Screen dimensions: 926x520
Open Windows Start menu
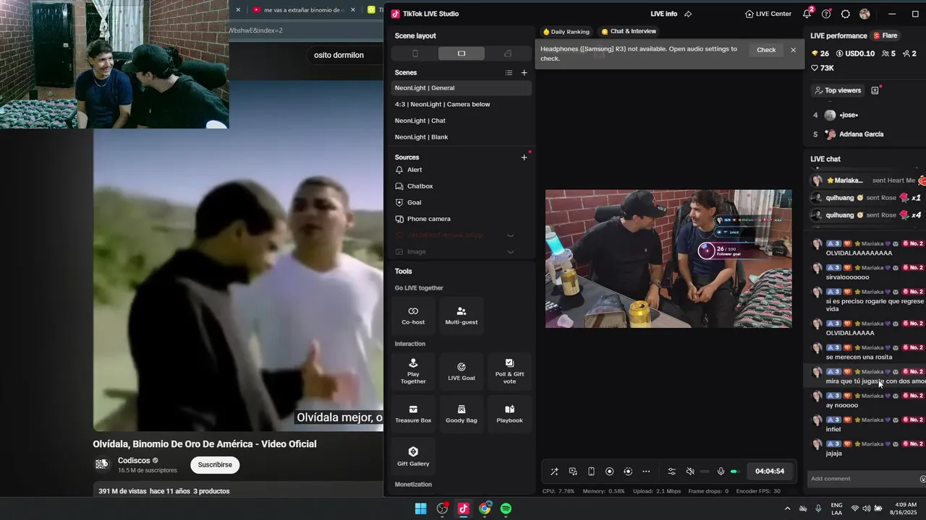(420, 508)
